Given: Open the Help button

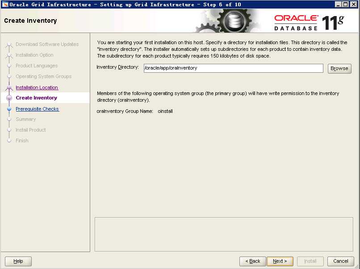Looking at the screenshot, I should click(x=18, y=261).
